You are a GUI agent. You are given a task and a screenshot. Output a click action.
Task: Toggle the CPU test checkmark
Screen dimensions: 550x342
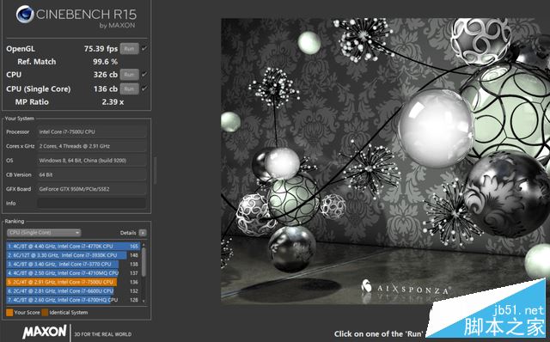144,74
